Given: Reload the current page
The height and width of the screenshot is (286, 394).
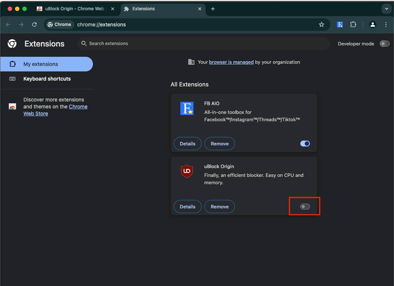Looking at the screenshot, I should (34, 25).
